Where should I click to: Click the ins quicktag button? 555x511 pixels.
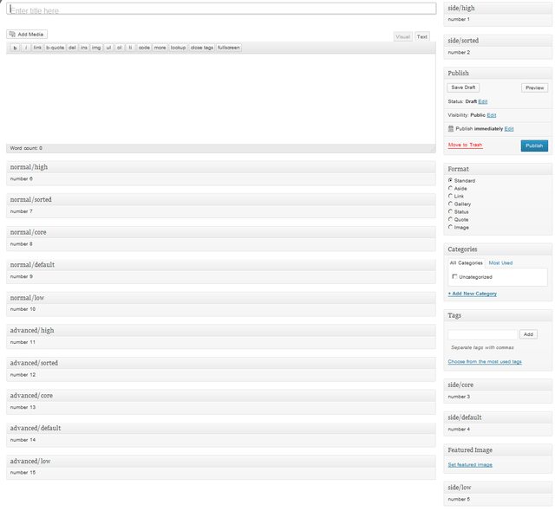tap(84, 48)
